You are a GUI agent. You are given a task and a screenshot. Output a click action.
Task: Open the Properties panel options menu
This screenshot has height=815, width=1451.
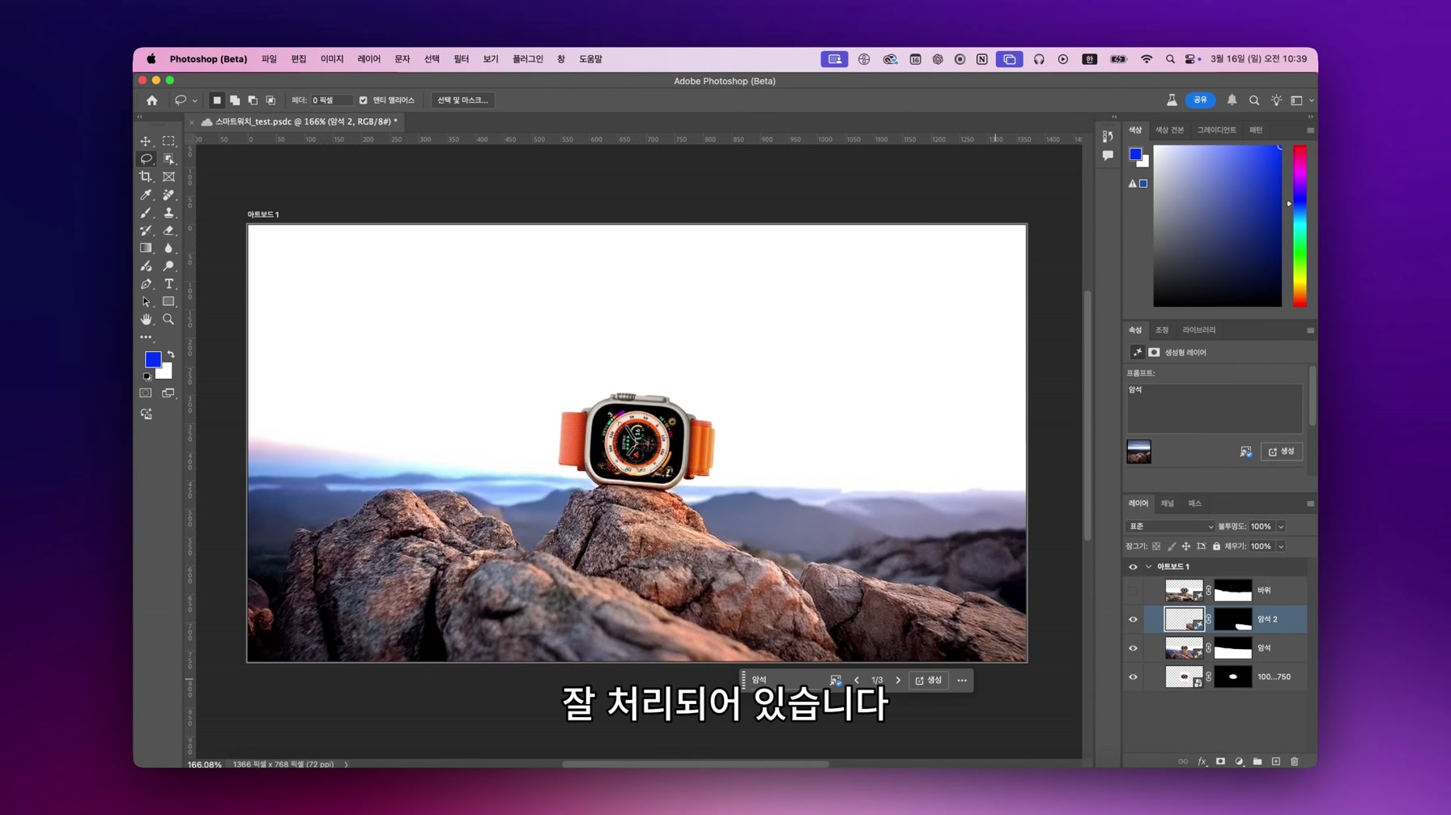(x=1310, y=330)
